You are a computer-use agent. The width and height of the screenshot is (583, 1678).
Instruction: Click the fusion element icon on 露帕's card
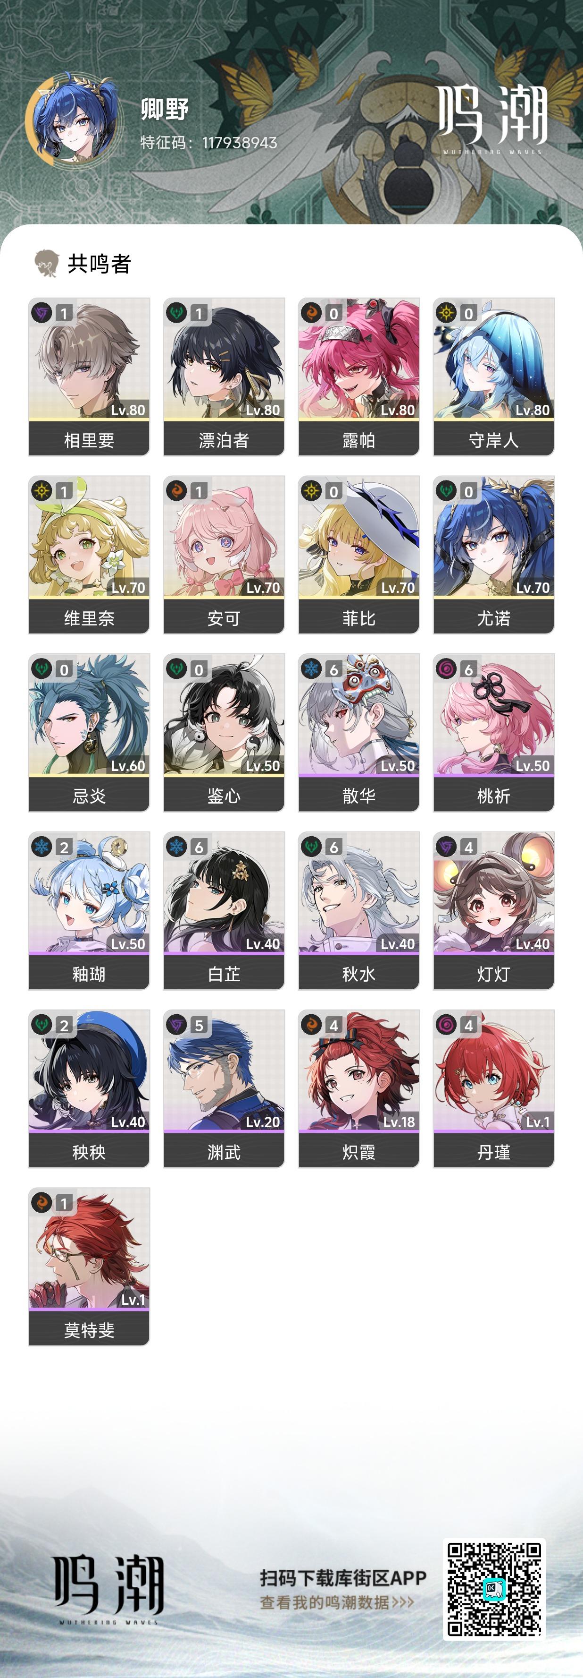click(312, 313)
